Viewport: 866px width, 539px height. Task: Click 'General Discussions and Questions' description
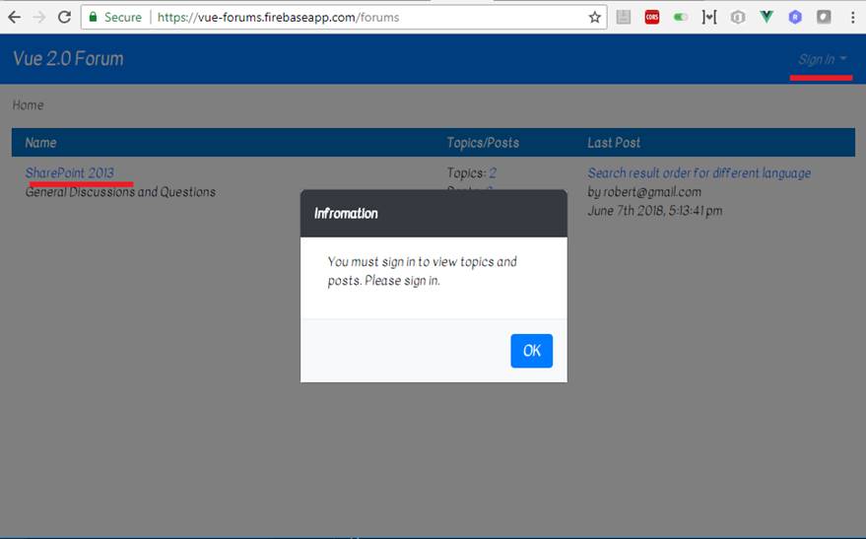(120, 191)
